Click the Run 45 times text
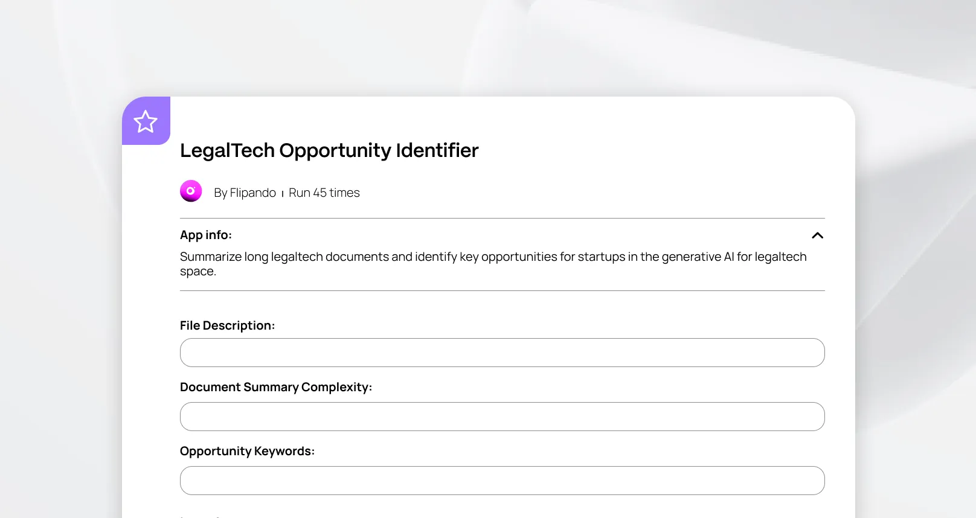The height and width of the screenshot is (518, 976). click(324, 193)
